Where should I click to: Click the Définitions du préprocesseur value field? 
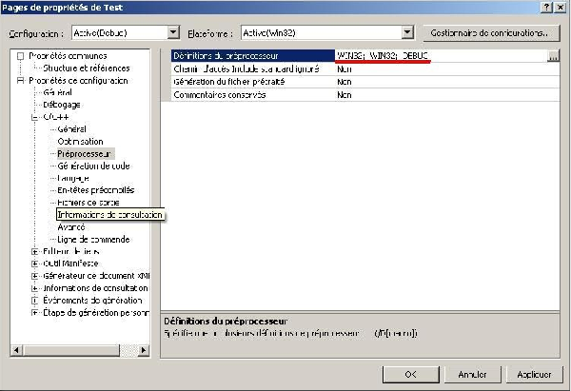pos(438,56)
